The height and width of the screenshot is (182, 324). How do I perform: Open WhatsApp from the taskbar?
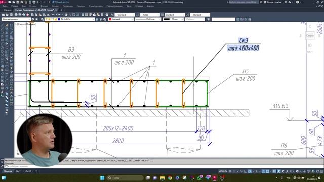click(x=199, y=178)
